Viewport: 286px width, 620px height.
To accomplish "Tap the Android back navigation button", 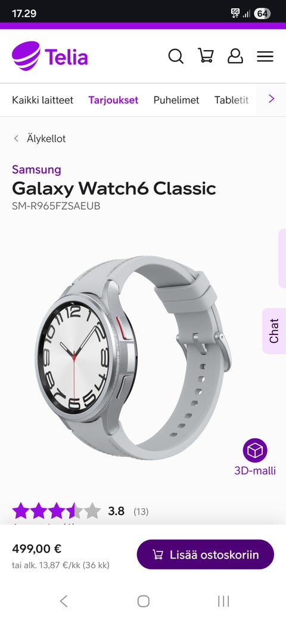I will 64,601.
